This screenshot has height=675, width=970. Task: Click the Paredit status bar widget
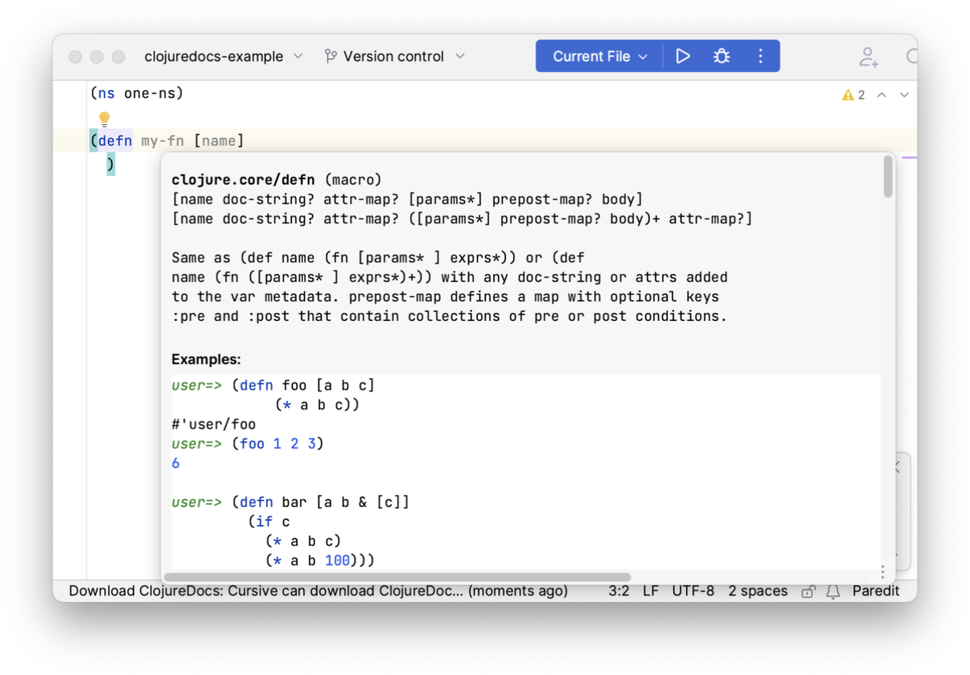[x=876, y=591]
